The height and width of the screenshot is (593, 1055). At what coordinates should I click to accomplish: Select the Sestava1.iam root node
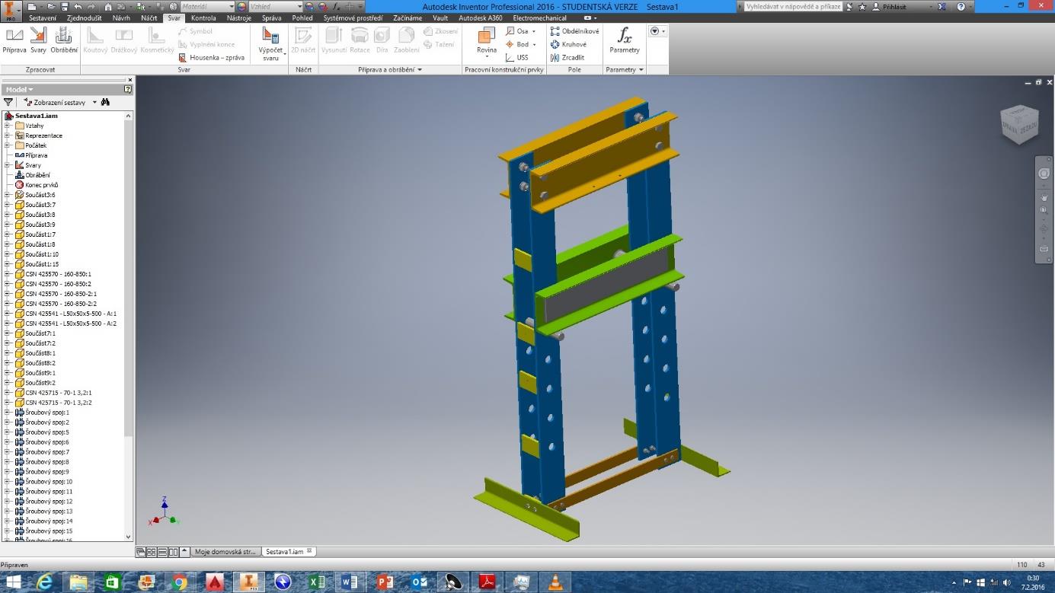click(37, 116)
